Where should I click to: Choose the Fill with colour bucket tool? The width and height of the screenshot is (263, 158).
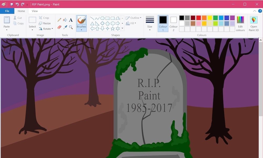[x=65, y=20]
